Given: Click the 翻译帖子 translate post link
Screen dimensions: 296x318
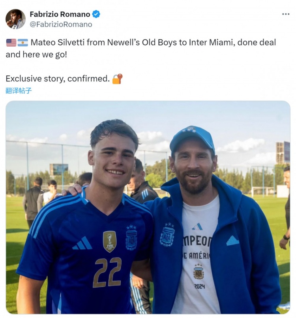Looking at the screenshot, I should tap(19, 90).
